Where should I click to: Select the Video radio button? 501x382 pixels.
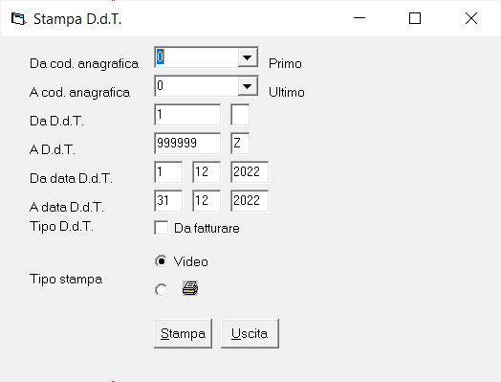tap(161, 261)
